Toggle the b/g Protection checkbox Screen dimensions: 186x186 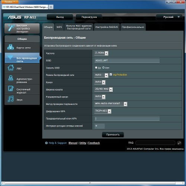pos(111,74)
